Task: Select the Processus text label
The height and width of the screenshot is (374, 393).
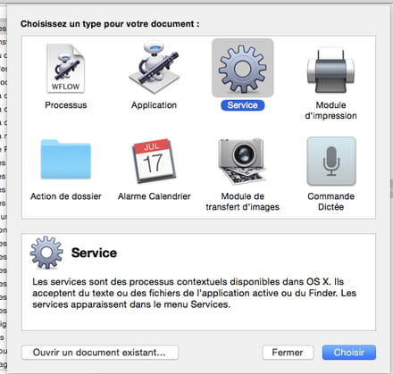Action: 66,105
